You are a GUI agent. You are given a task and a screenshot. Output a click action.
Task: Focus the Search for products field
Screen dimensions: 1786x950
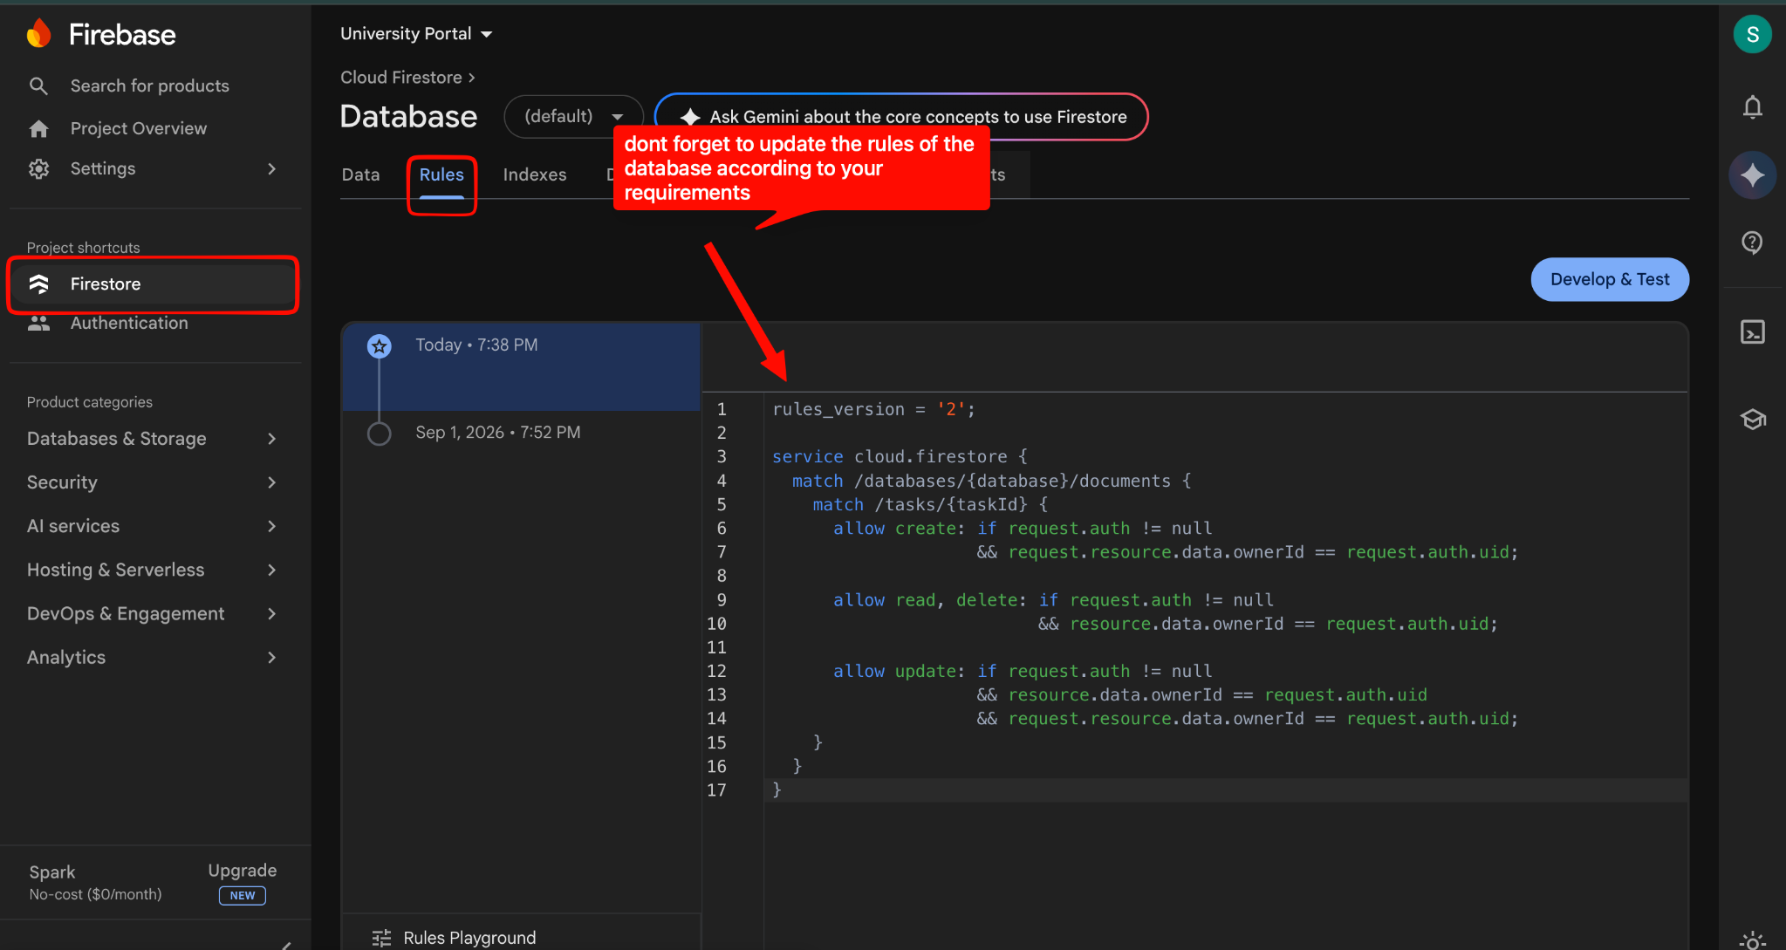coord(150,85)
